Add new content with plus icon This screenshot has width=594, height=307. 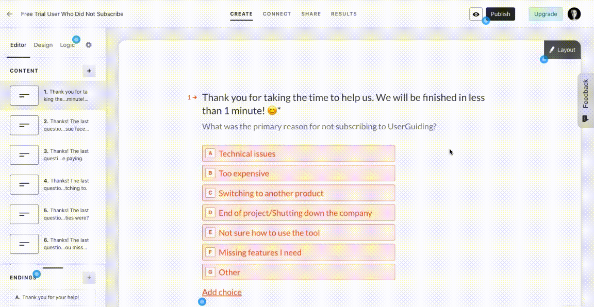point(89,71)
